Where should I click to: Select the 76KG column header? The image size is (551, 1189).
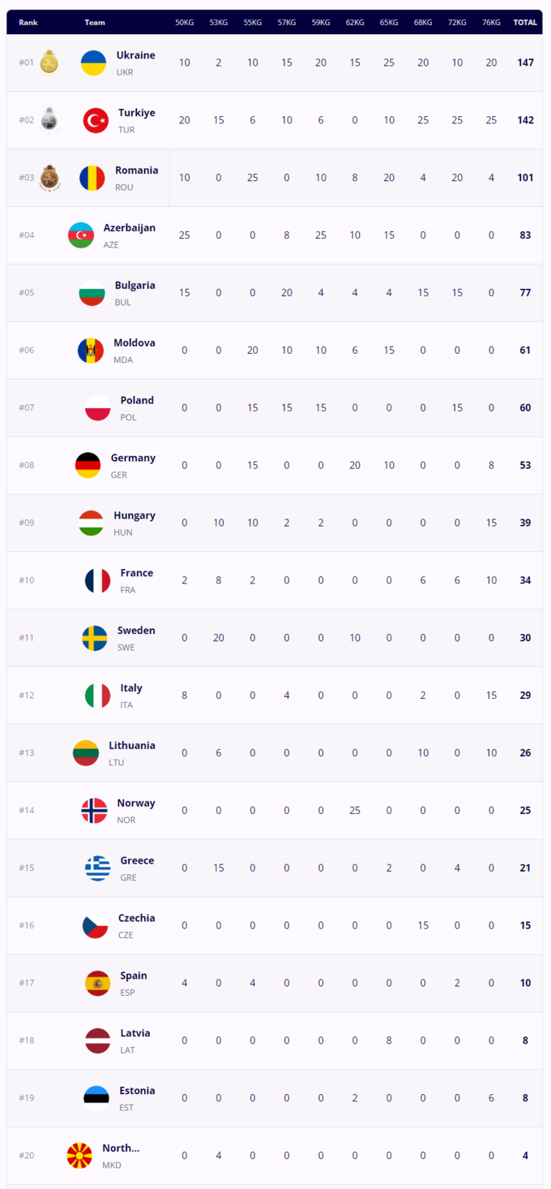coord(490,23)
